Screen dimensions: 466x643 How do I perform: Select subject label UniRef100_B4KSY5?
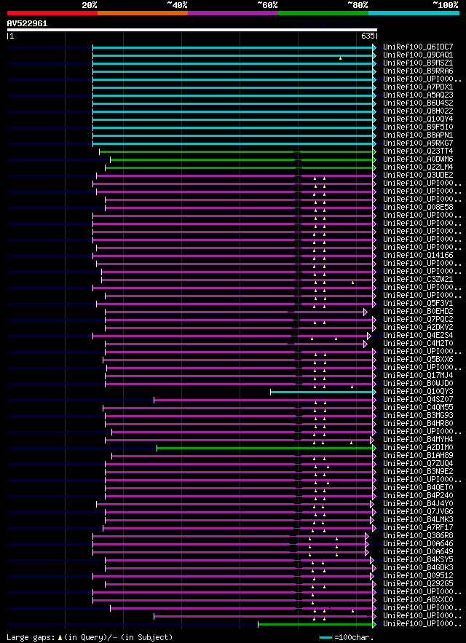pyautogui.click(x=418, y=560)
